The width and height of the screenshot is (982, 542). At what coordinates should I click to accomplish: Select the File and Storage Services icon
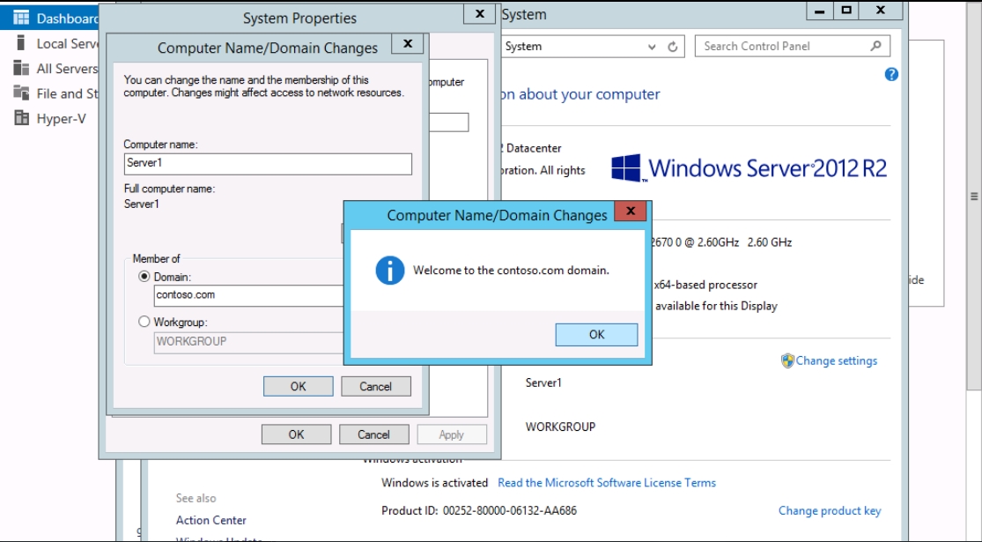pyautogui.click(x=21, y=93)
